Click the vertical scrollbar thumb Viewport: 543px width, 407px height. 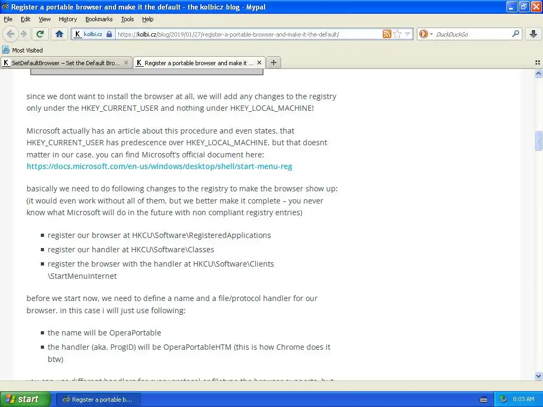(x=538, y=140)
